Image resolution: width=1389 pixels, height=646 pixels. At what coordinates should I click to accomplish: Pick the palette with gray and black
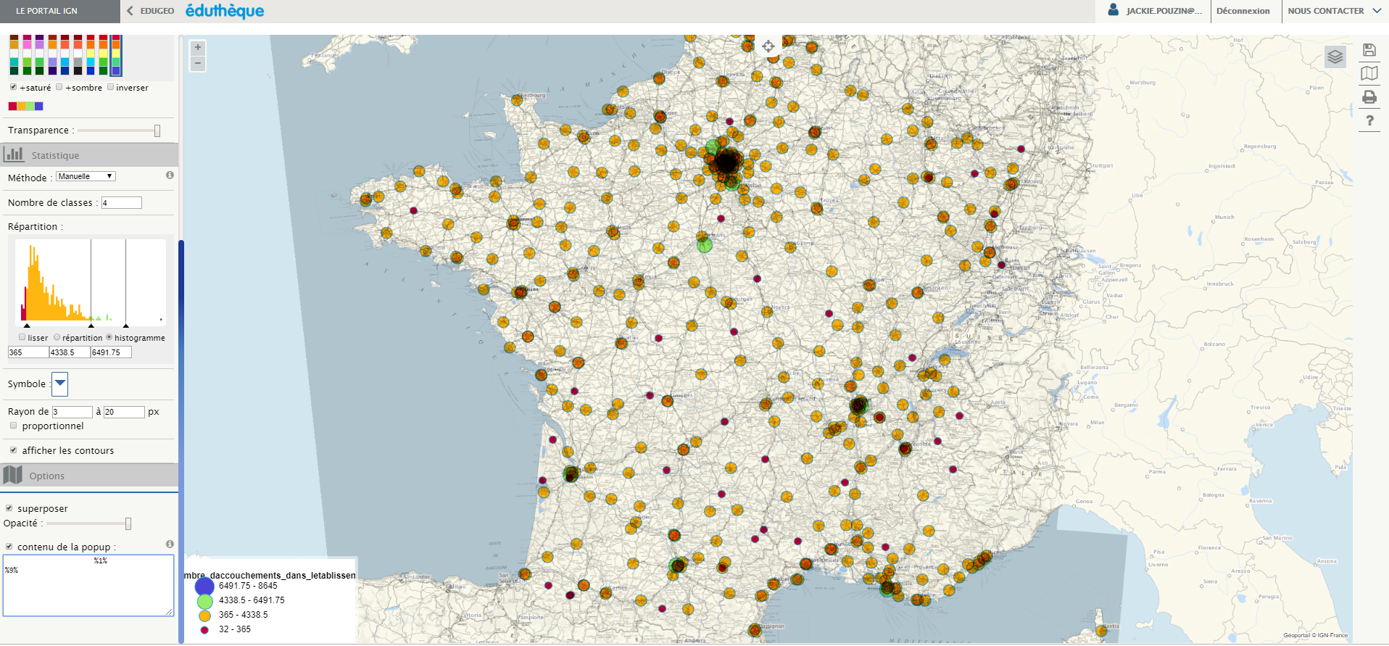(78, 55)
